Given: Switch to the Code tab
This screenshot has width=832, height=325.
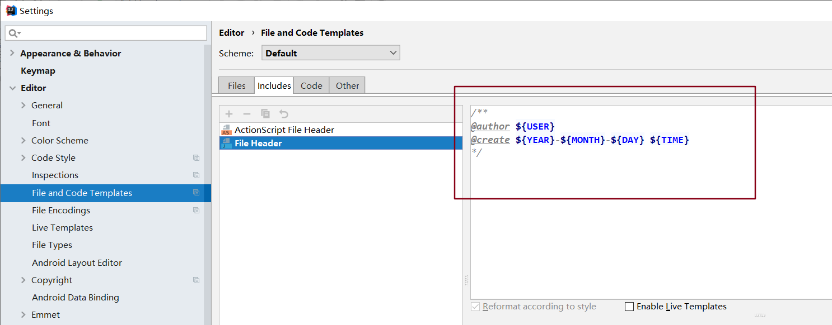Looking at the screenshot, I should coord(311,85).
